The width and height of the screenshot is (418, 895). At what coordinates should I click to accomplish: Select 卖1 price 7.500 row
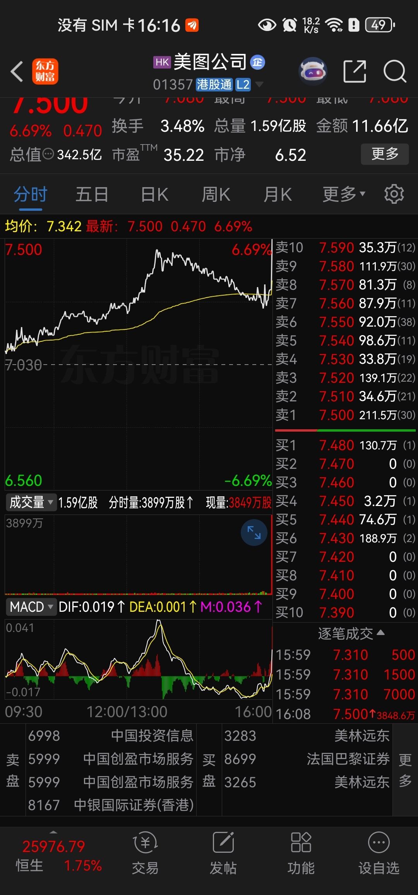(x=345, y=415)
